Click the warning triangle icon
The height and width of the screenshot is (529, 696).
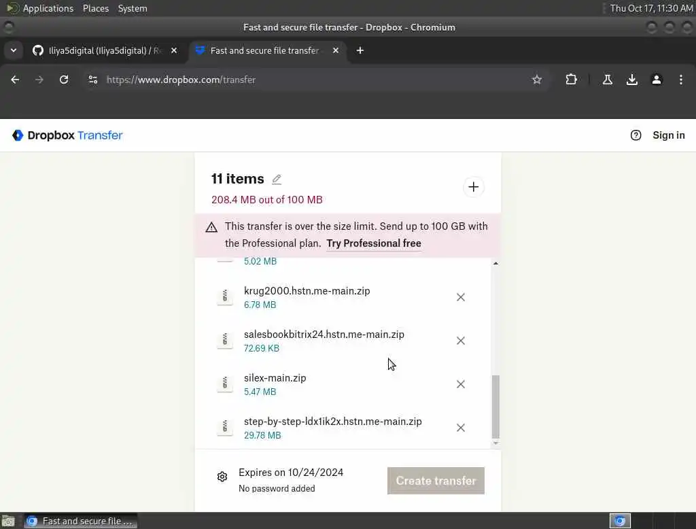click(212, 227)
